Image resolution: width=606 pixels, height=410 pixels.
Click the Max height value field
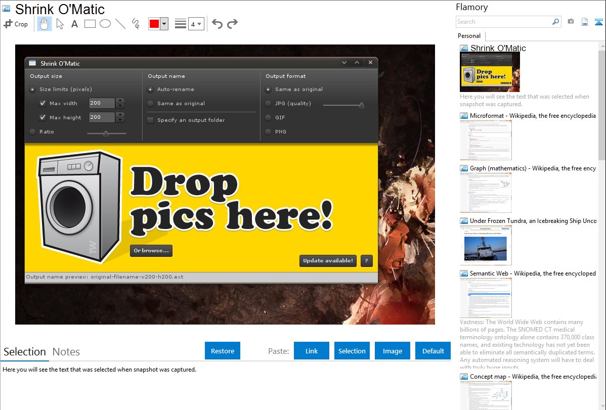tap(102, 117)
